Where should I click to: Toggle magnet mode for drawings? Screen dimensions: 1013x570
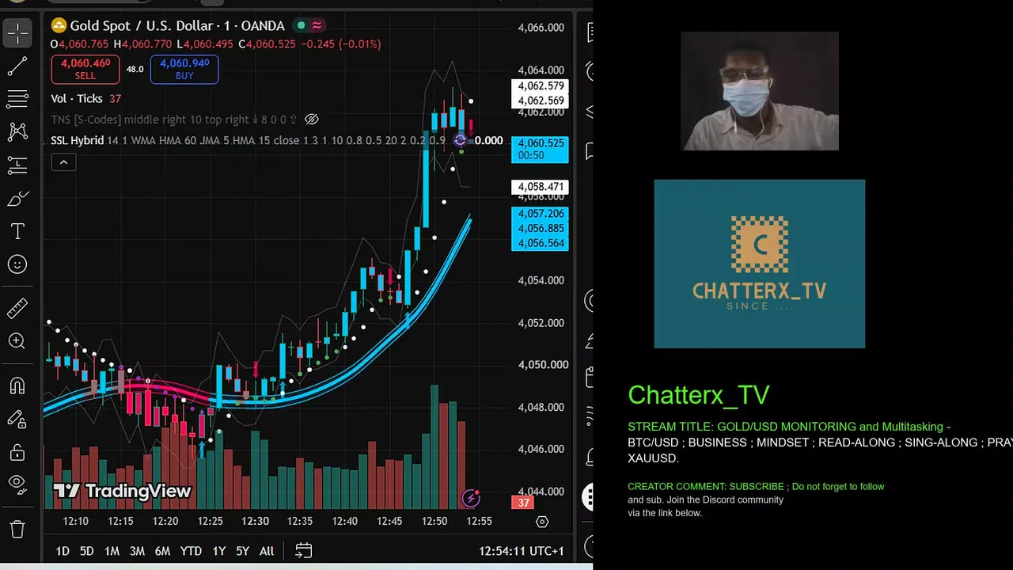point(17,386)
